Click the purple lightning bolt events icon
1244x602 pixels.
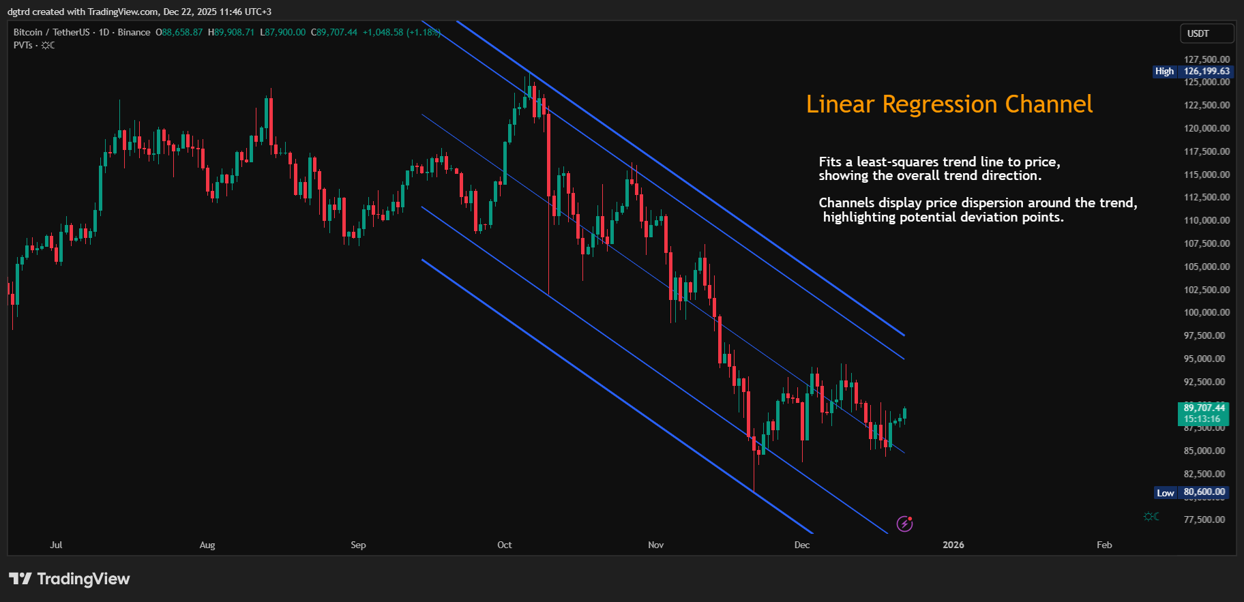point(904,524)
